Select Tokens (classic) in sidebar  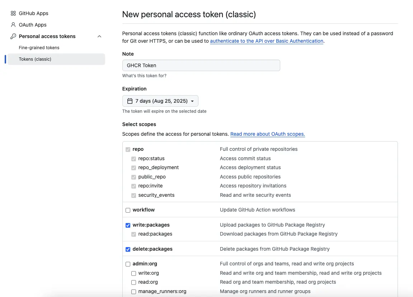click(35, 59)
